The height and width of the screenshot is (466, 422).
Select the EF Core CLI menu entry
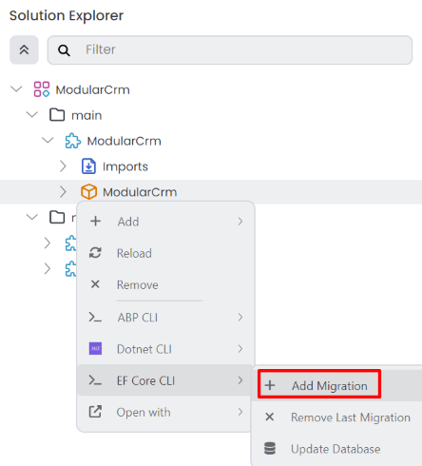[165, 380]
